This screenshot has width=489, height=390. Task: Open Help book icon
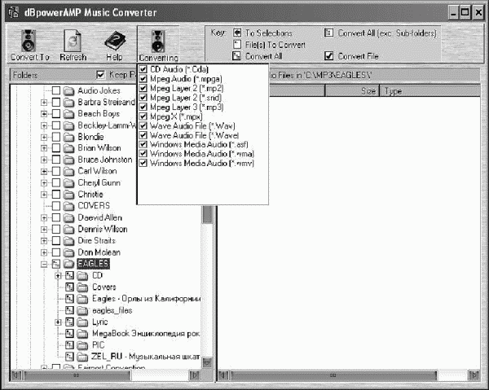115,41
